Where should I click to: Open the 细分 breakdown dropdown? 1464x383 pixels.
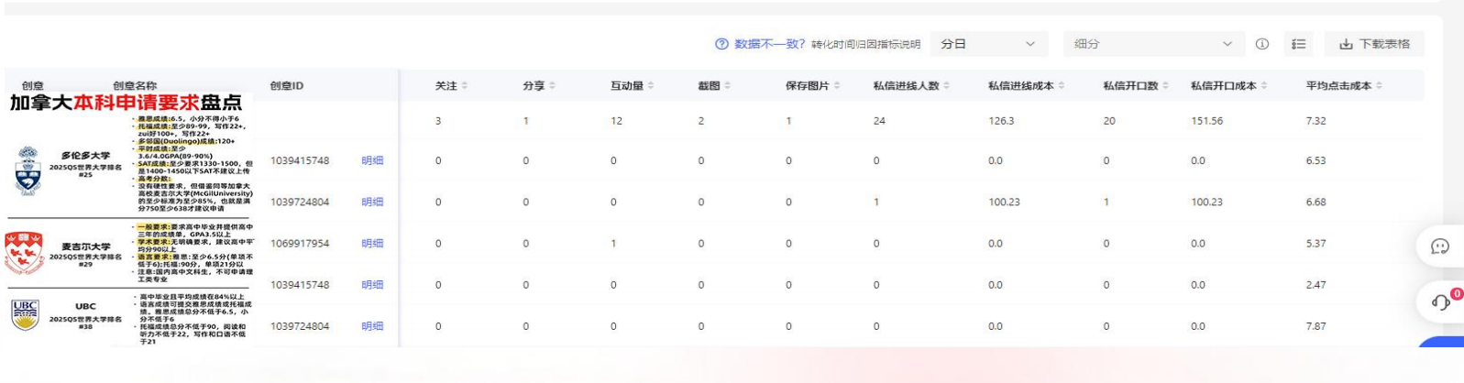click(x=1154, y=44)
